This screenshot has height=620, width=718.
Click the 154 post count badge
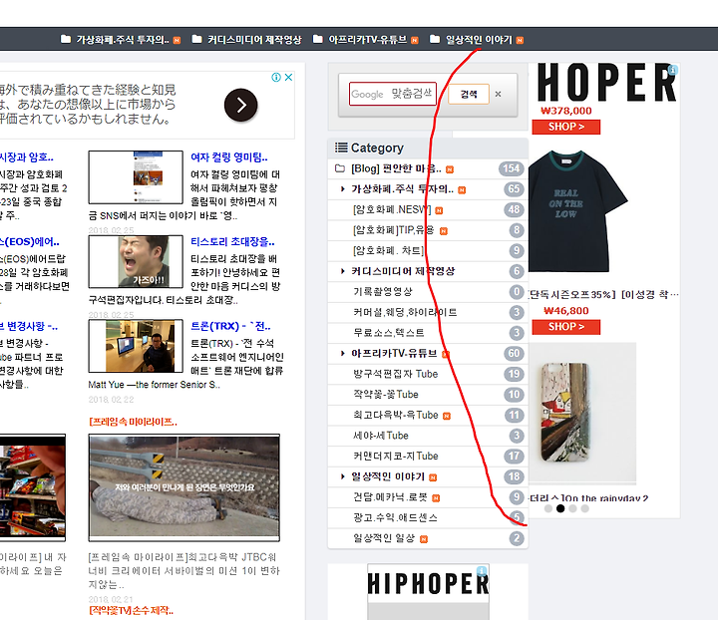[511, 168]
